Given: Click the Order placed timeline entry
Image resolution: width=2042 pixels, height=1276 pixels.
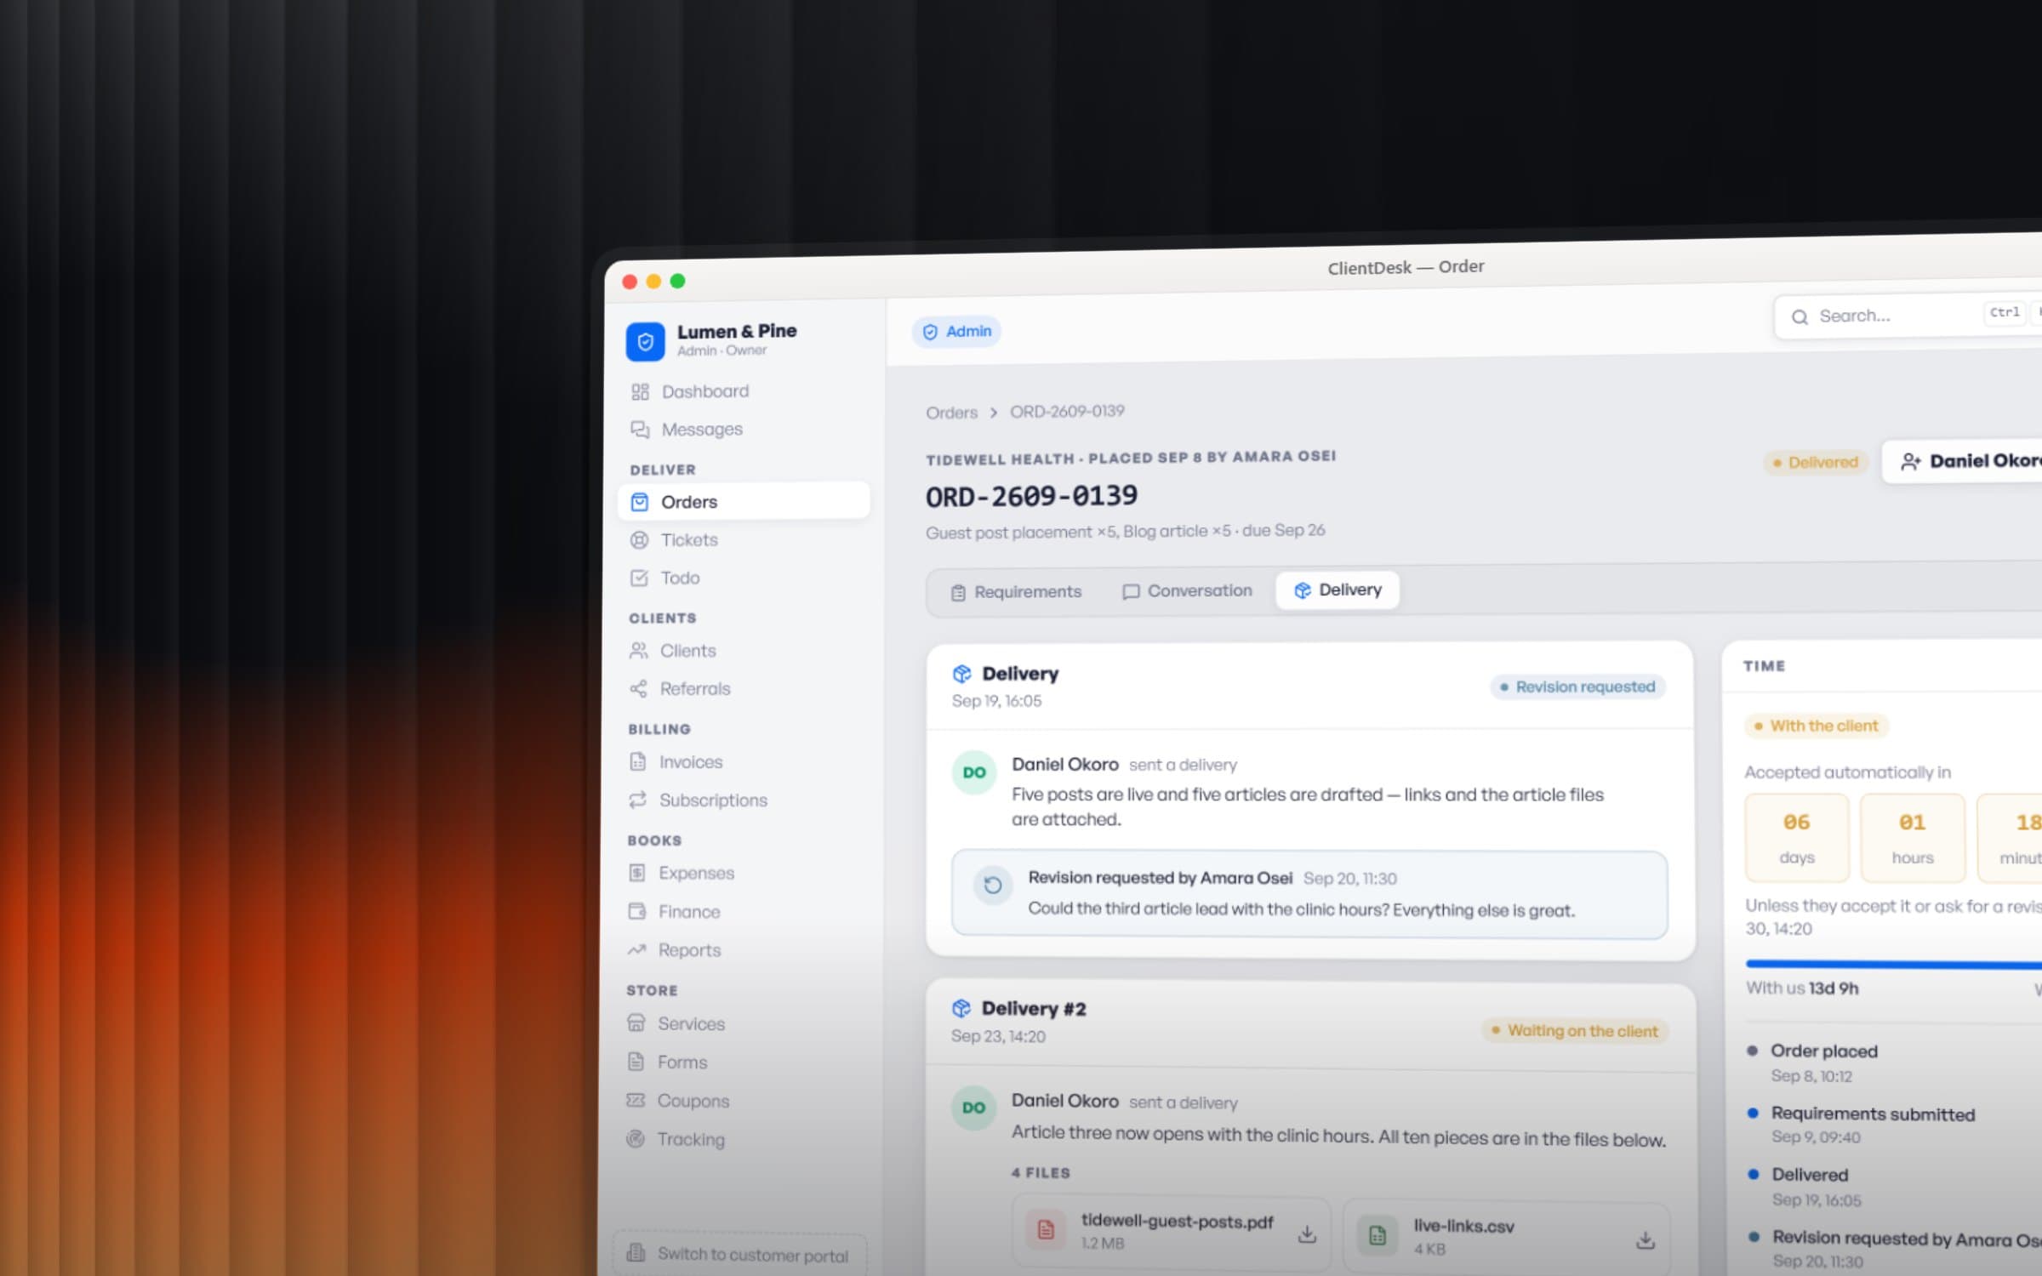Looking at the screenshot, I should (1823, 1062).
